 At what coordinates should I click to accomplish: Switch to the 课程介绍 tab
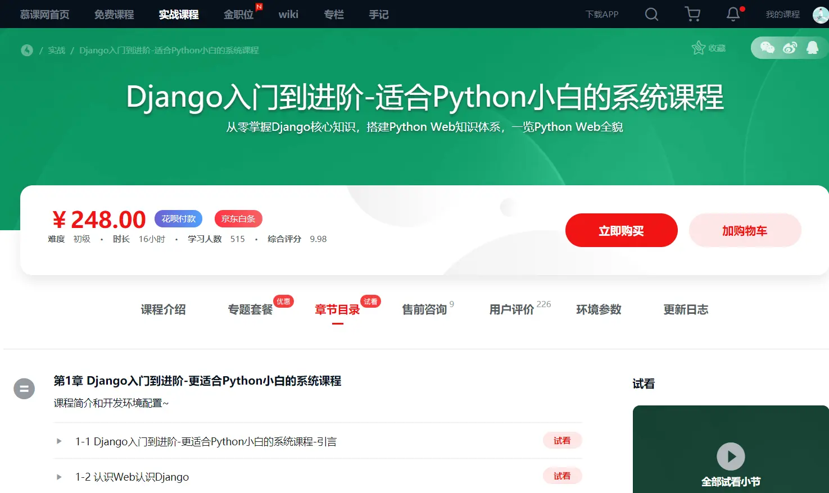coord(163,309)
